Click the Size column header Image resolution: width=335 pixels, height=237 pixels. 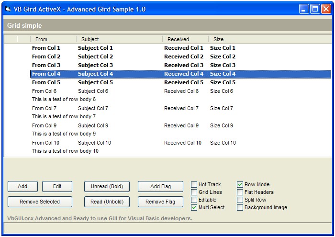pyautogui.click(x=218, y=39)
